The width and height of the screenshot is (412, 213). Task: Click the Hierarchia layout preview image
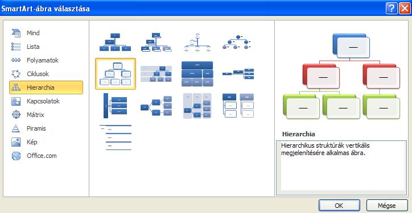coord(341,76)
